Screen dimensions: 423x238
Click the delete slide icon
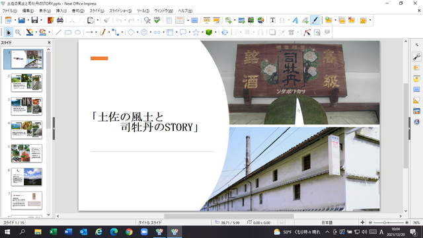(351, 20)
